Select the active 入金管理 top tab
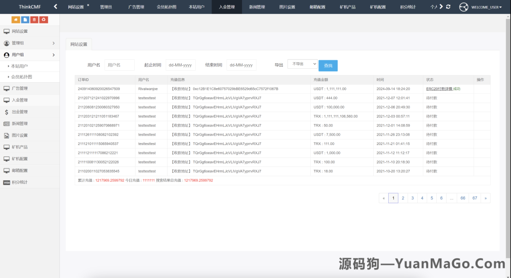511x278 pixels. 227,7
